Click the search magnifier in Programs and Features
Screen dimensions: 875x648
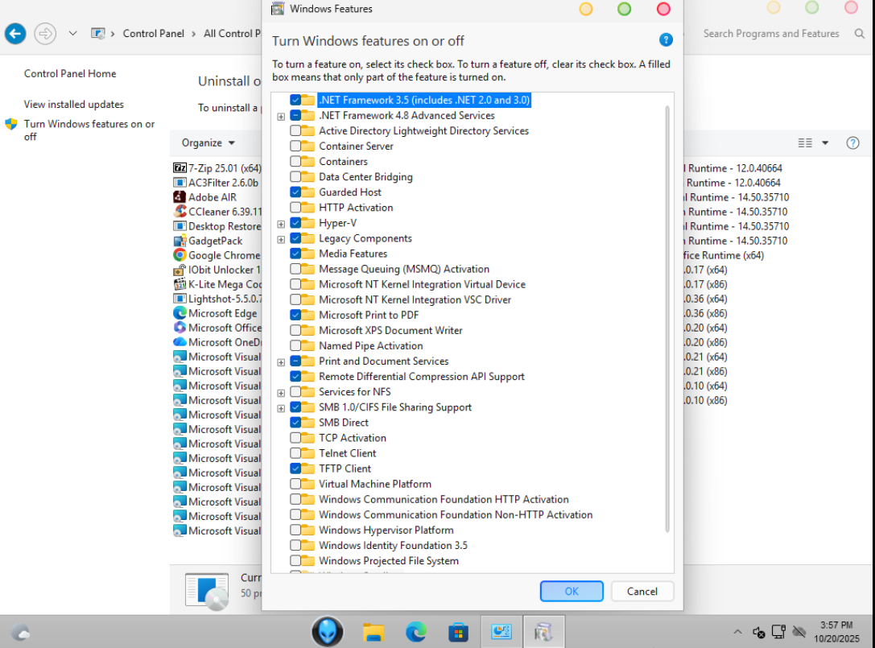coord(860,34)
